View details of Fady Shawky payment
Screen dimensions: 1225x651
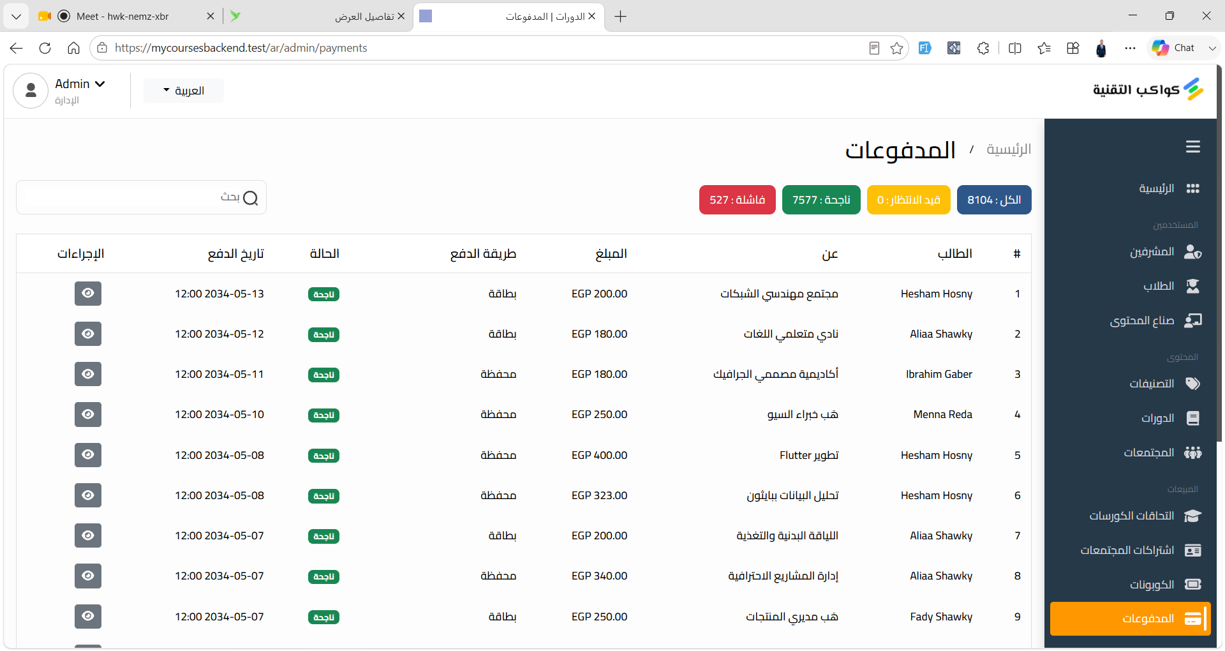[88, 617]
